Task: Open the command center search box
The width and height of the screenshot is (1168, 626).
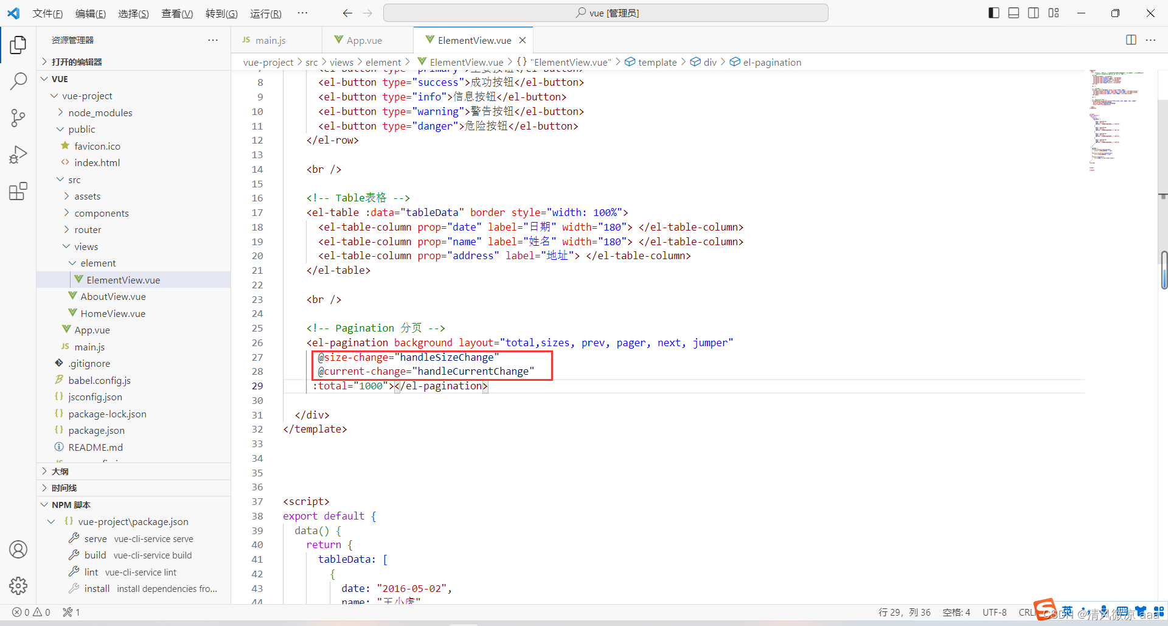Action: [x=606, y=13]
